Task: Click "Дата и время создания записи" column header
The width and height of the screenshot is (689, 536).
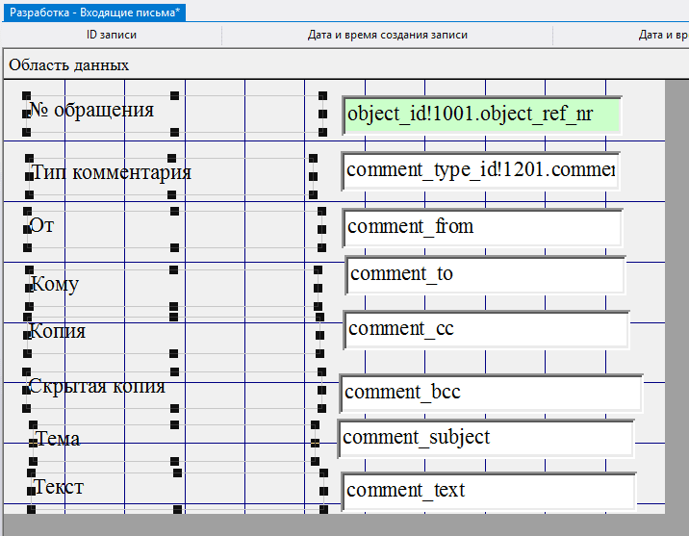Action: click(387, 35)
